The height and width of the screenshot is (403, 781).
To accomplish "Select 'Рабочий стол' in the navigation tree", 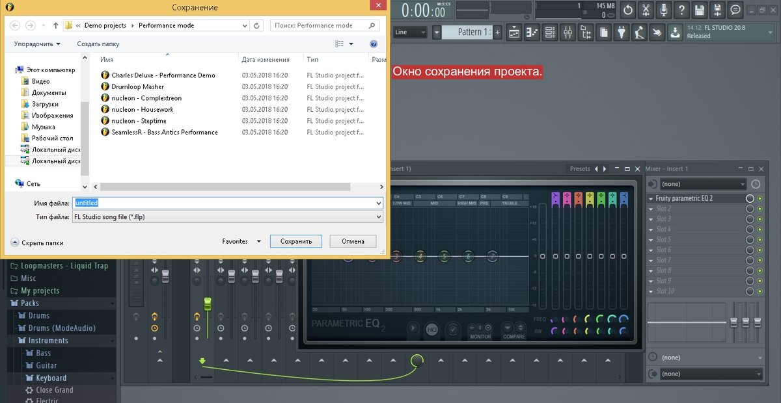I will click(52, 138).
